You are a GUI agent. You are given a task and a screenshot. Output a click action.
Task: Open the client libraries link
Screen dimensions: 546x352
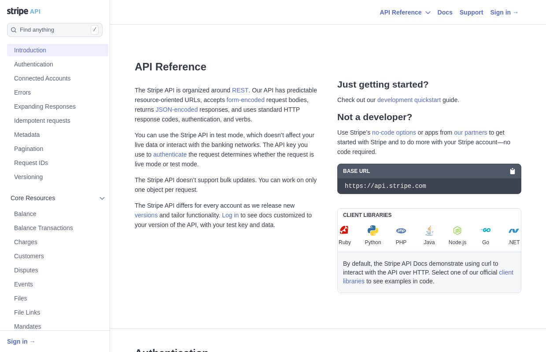coord(506,272)
